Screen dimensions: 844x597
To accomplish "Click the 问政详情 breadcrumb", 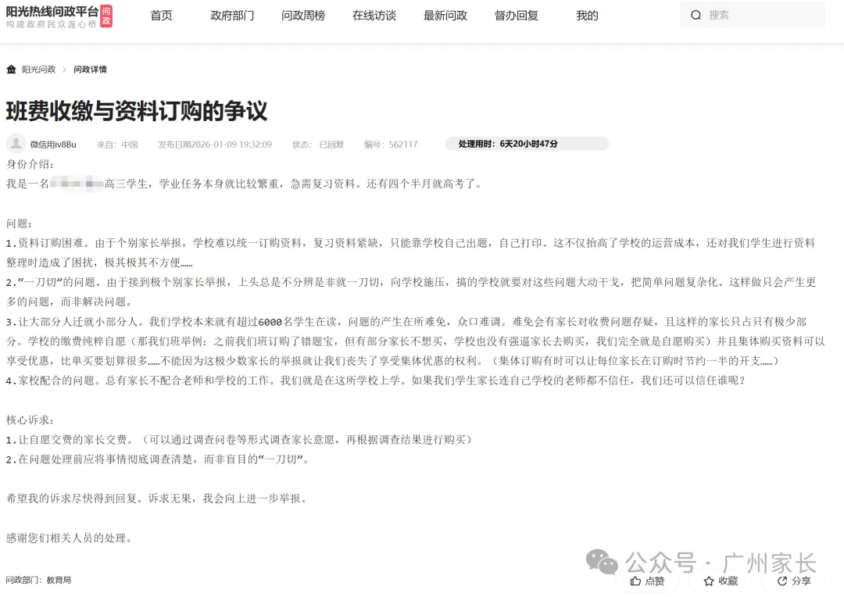I will coord(90,70).
